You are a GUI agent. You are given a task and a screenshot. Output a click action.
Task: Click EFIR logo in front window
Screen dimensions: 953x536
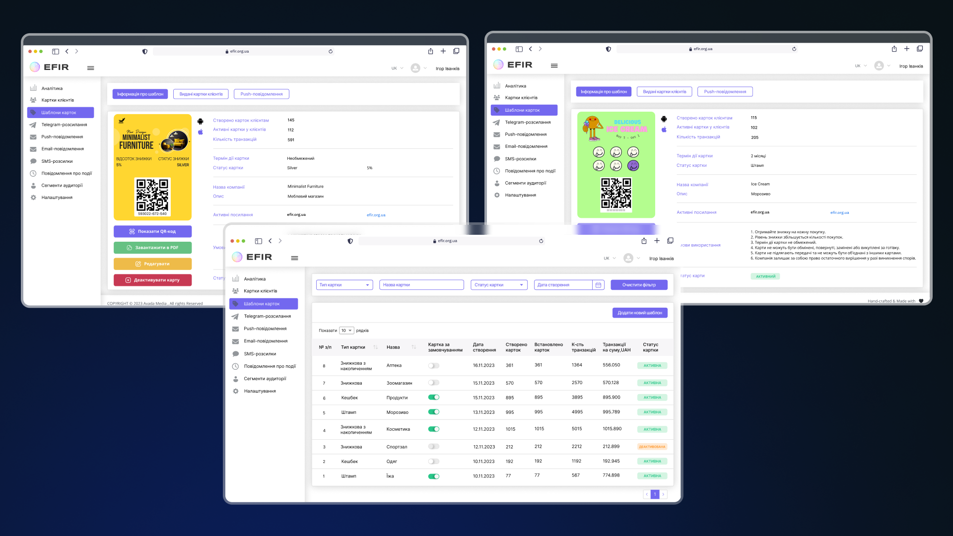pos(252,257)
